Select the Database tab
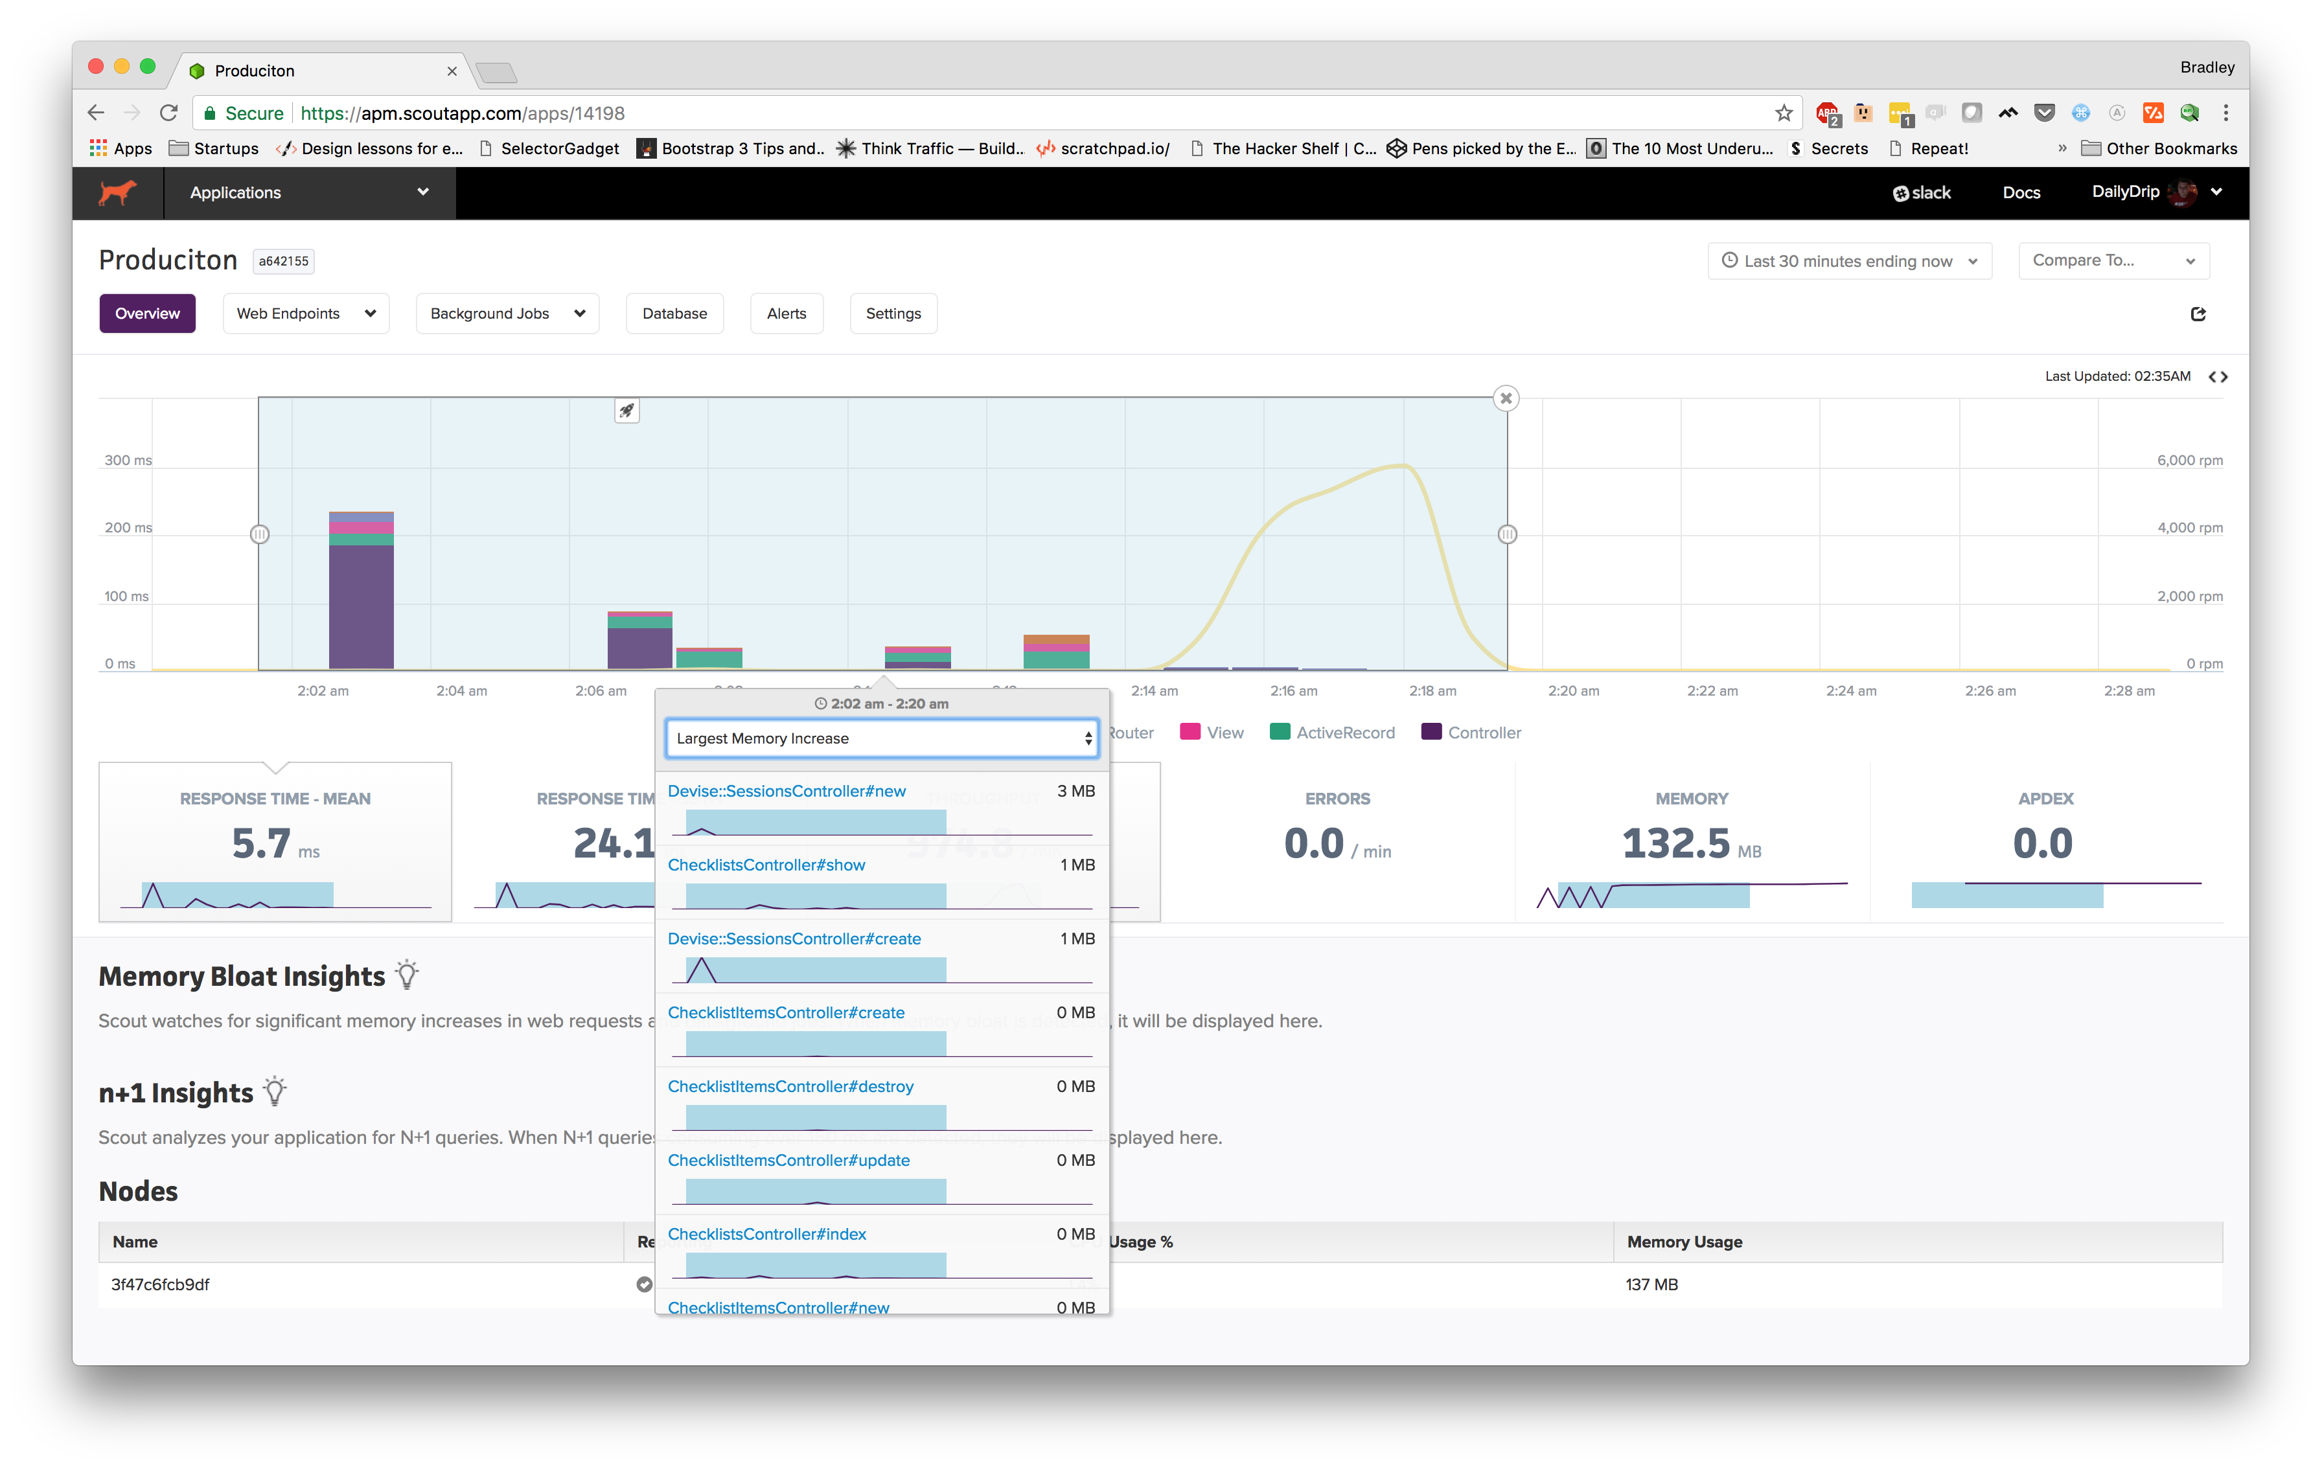This screenshot has width=2322, height=1469. tap(674, 313)
